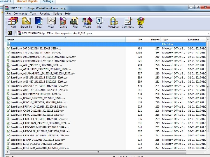The height and width of the screenshot is (157, 210).
Task: Click icon of BankBook_ABH csv file
Action: (8, 65)
